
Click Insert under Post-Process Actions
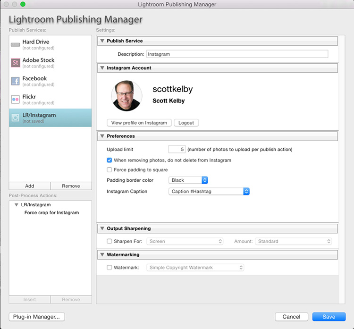pyautogui.click(x=30, y=299)
